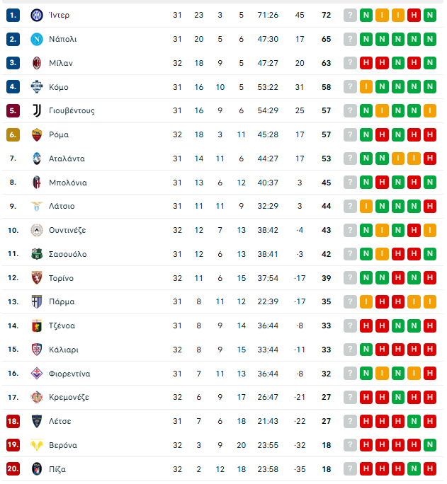Click Pisa's next match question mark box
The image size is (447, 484).
tap(350, 469)
